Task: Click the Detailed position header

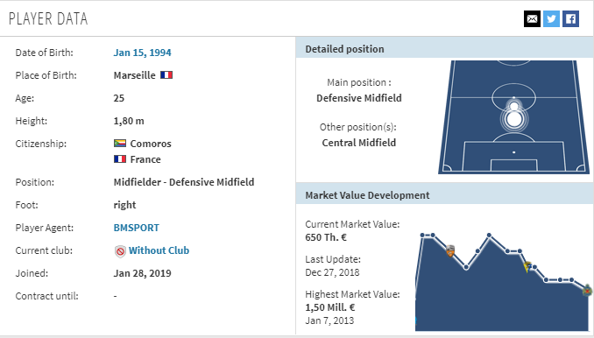Action: coord(443,49)
